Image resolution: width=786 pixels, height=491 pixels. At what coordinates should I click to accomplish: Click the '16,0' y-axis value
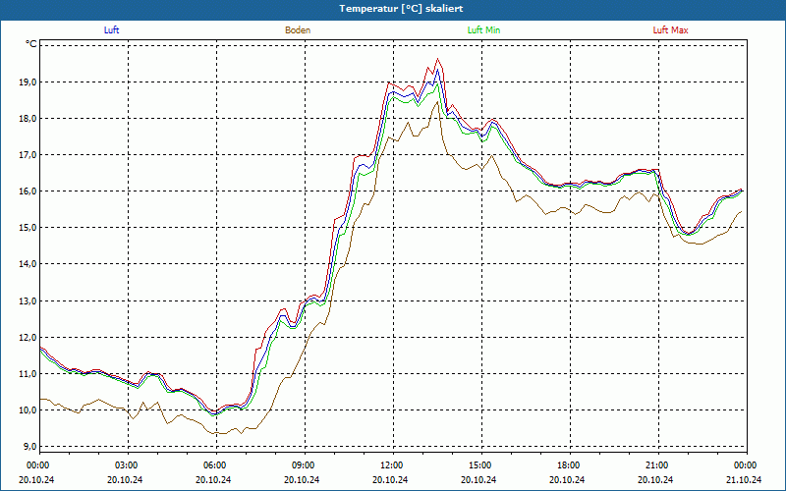point(28,191)
